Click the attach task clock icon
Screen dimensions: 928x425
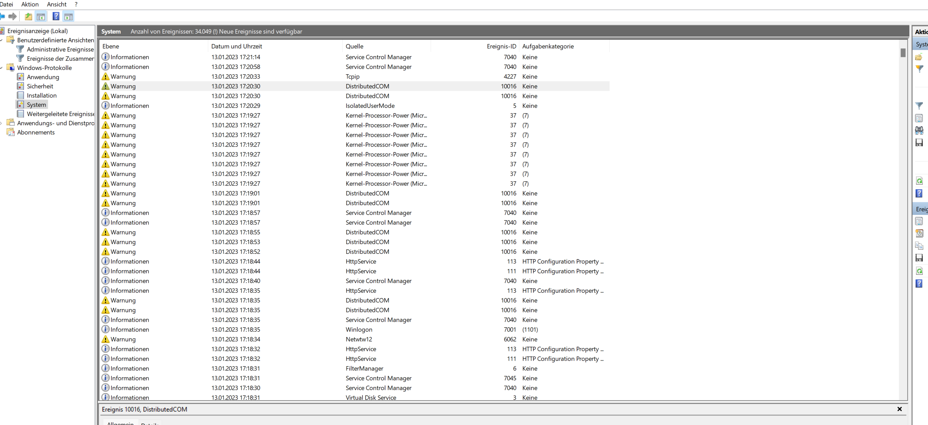coord(919,233)
